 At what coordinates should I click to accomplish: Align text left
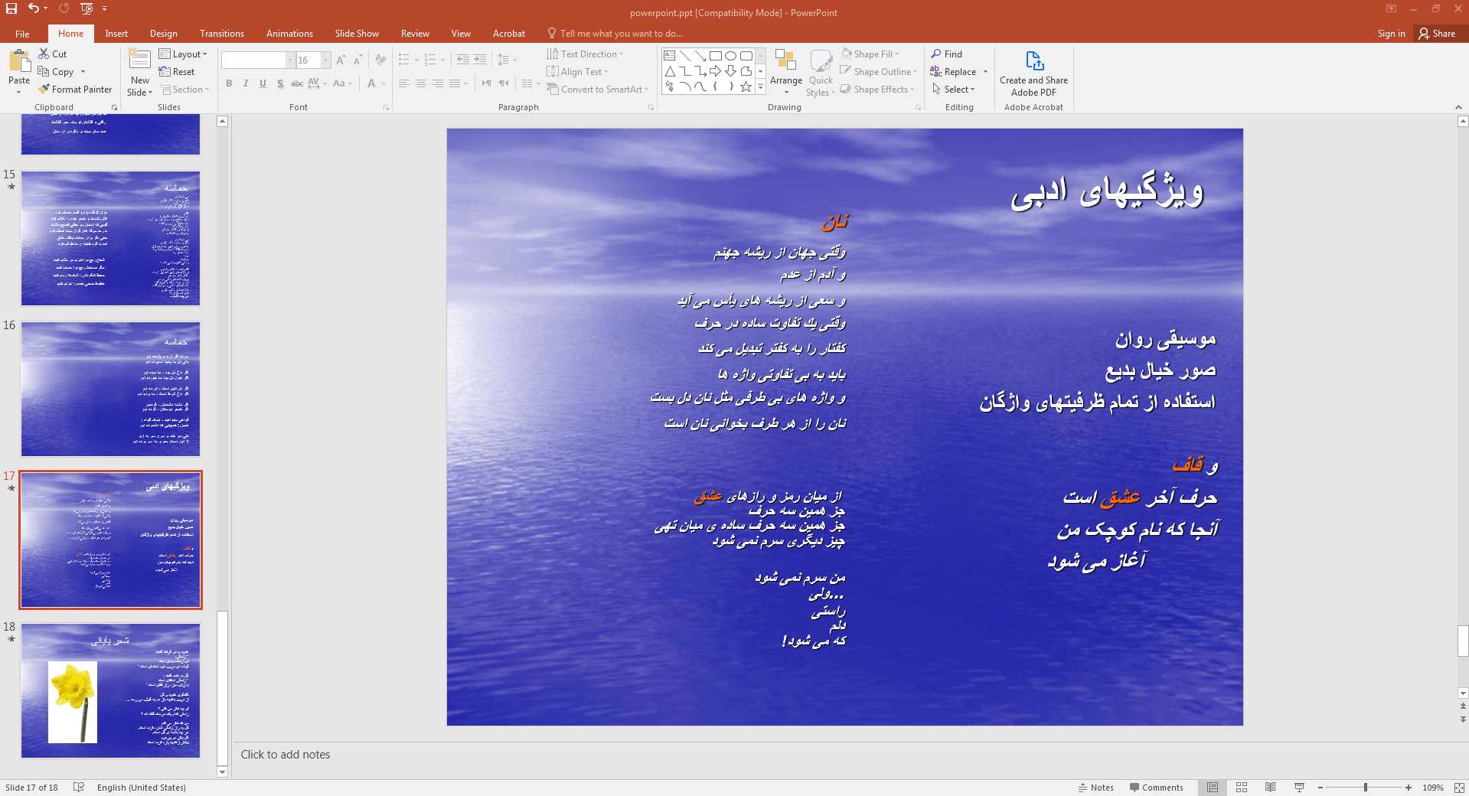[x=404, y=83]
